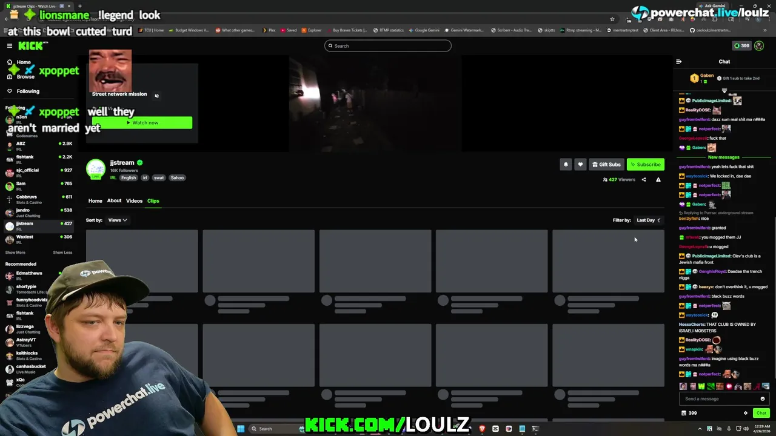This screenshot has height=436, width=776.
Task: Click the share icon
Action: pyautogui.click(x=644, y=180)
